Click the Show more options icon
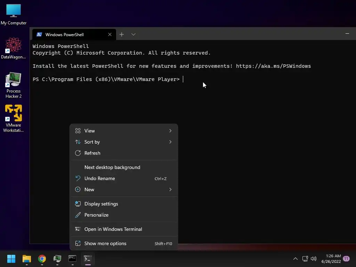356x267 pixels. 78,243
